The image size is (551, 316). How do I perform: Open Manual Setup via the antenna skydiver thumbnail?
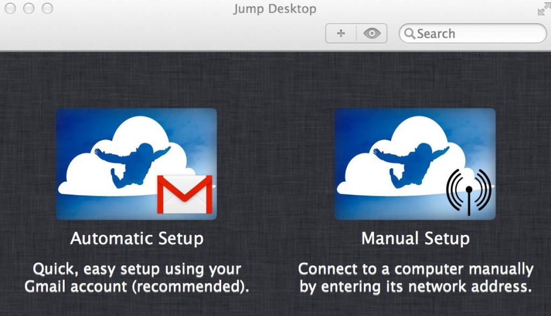pyautogui.click(x=415, y=164)
